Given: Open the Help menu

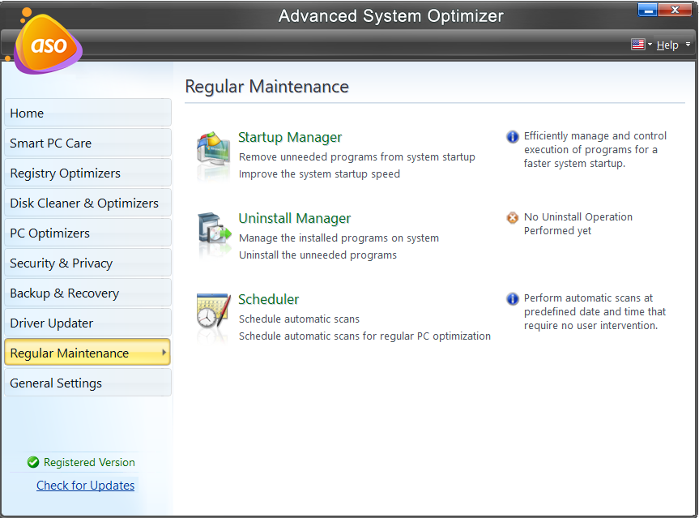Looking at the screenshot, I should tap(667, 45).
